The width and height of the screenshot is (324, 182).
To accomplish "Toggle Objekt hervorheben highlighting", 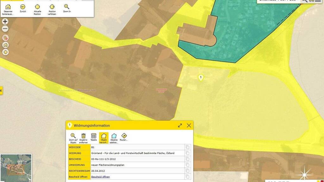I will coord(104,136).
